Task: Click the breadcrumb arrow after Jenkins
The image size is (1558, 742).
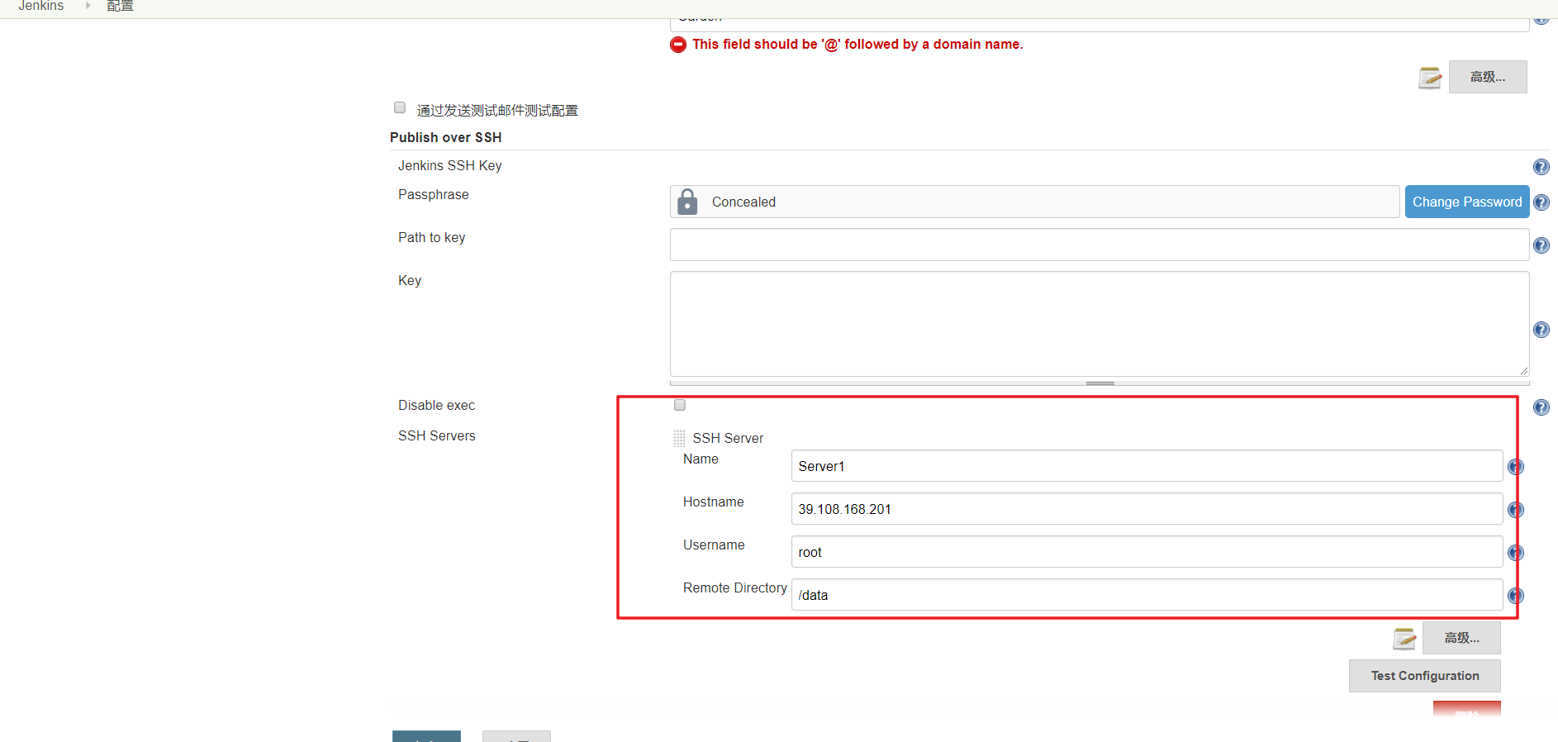Action: [x=88, y=6]
